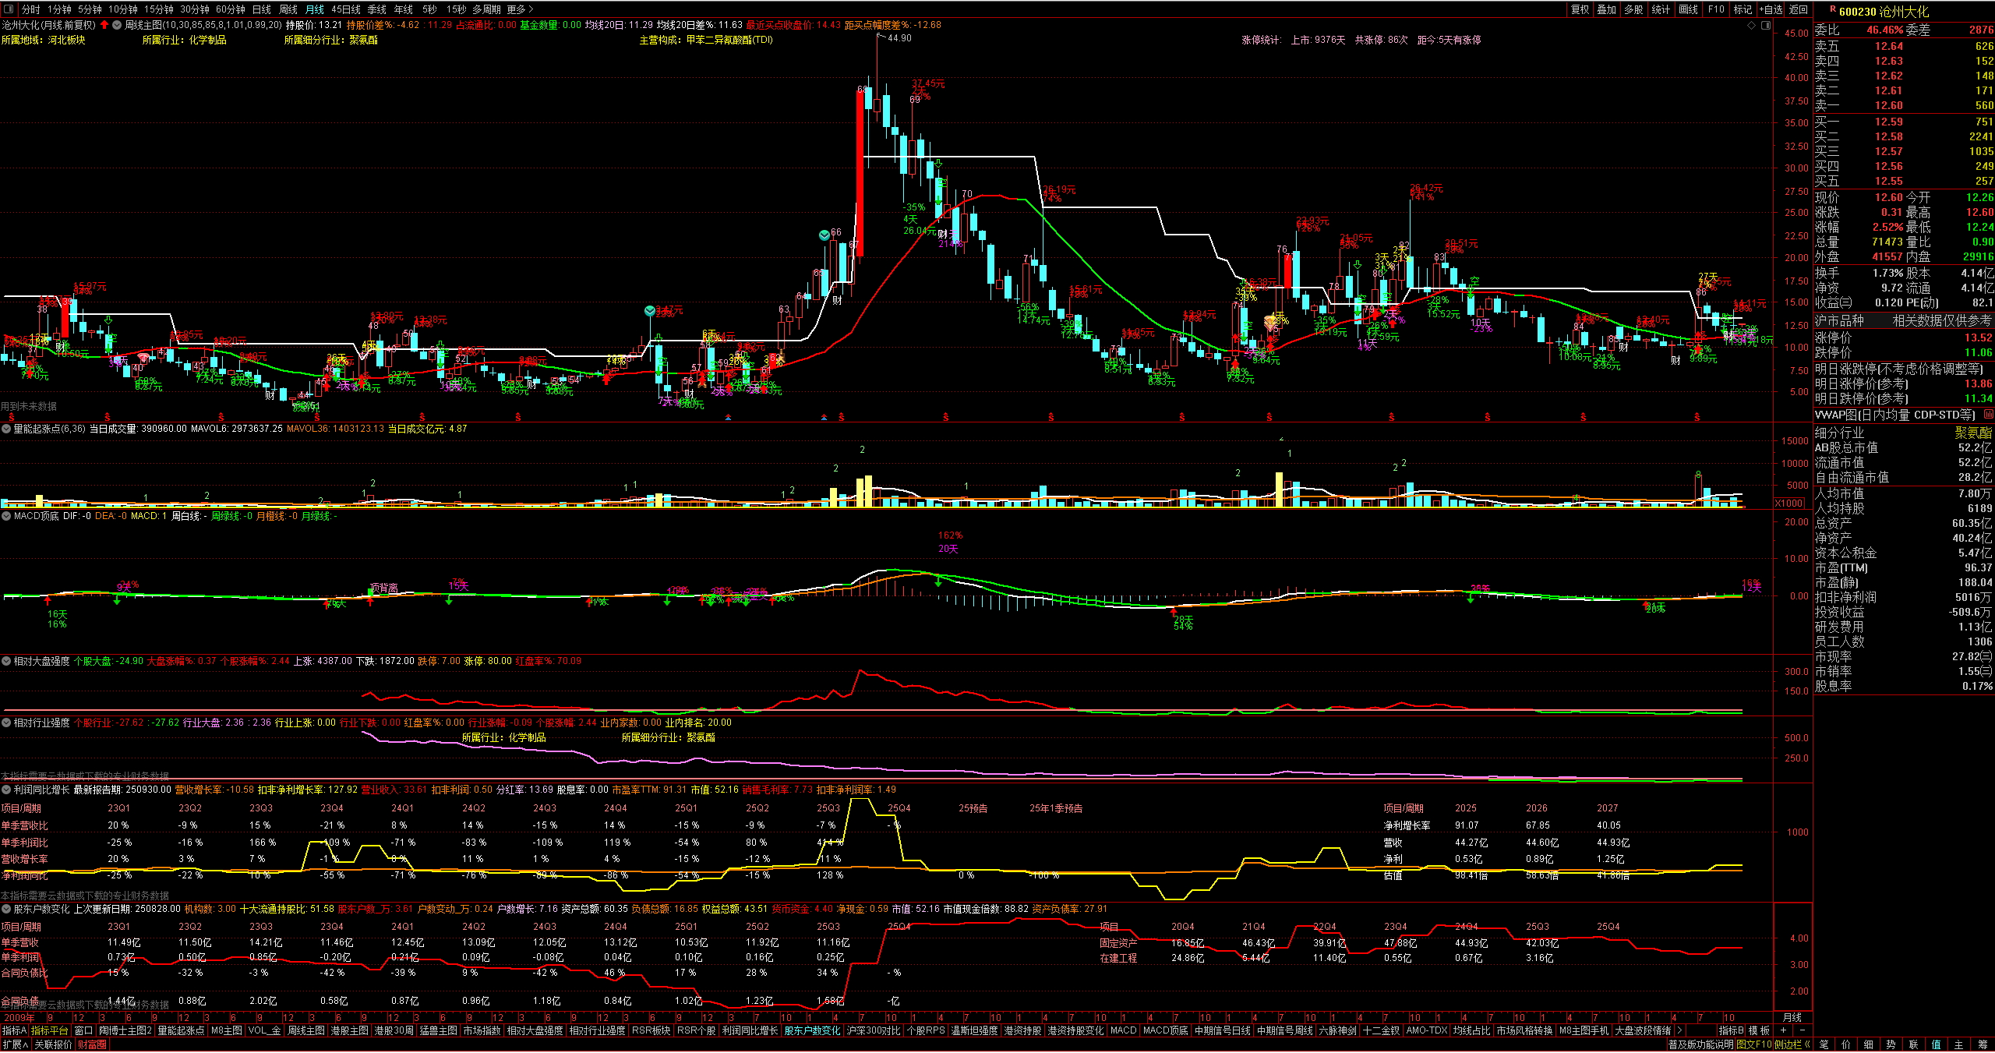Click the left panel toggle icon beside 分时
Screen dimensions: 1995x1053
coord(9,9)
